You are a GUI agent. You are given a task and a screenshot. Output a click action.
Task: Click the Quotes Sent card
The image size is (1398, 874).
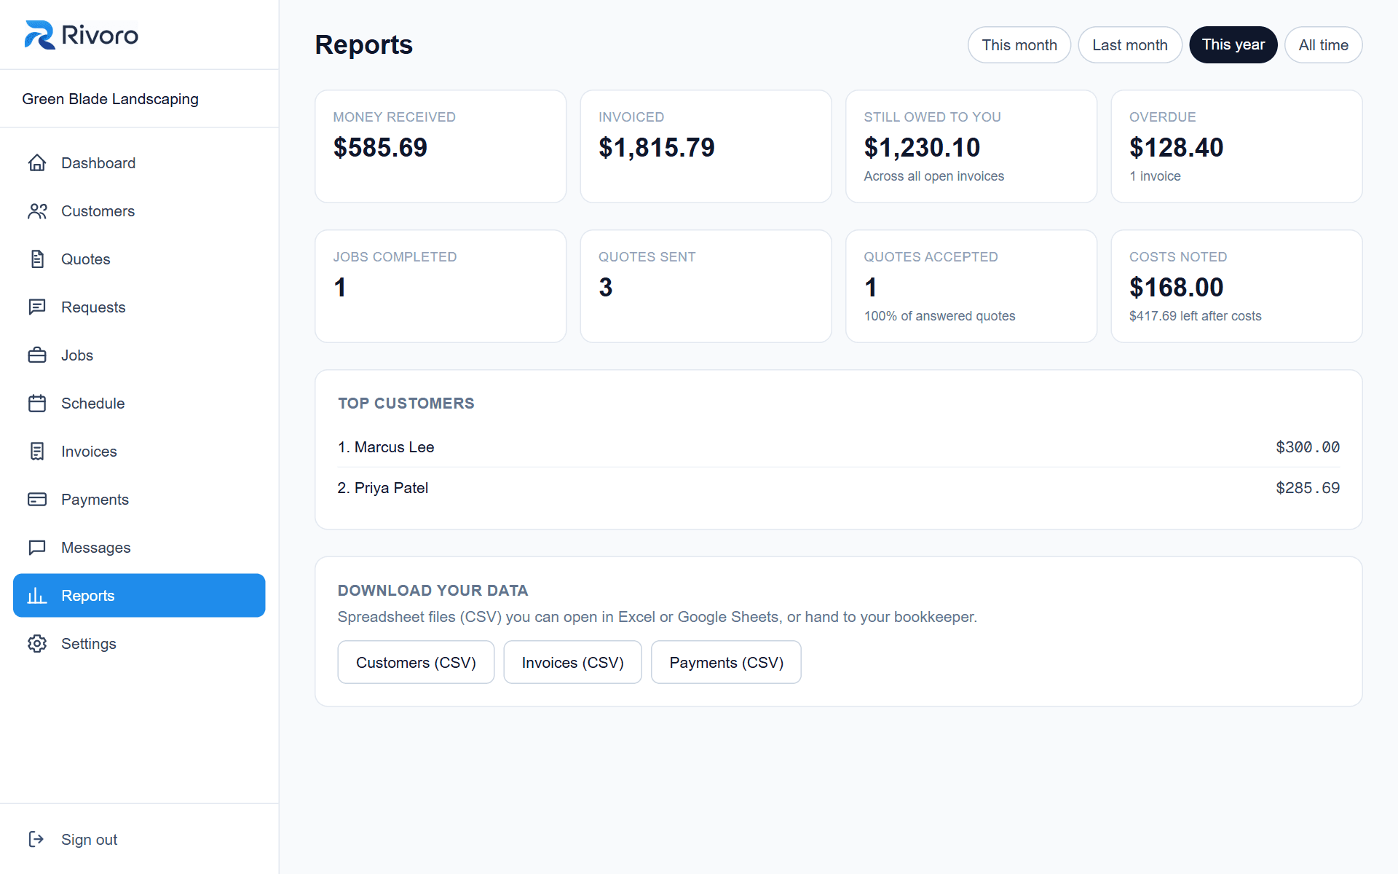(x=706, y=286)
